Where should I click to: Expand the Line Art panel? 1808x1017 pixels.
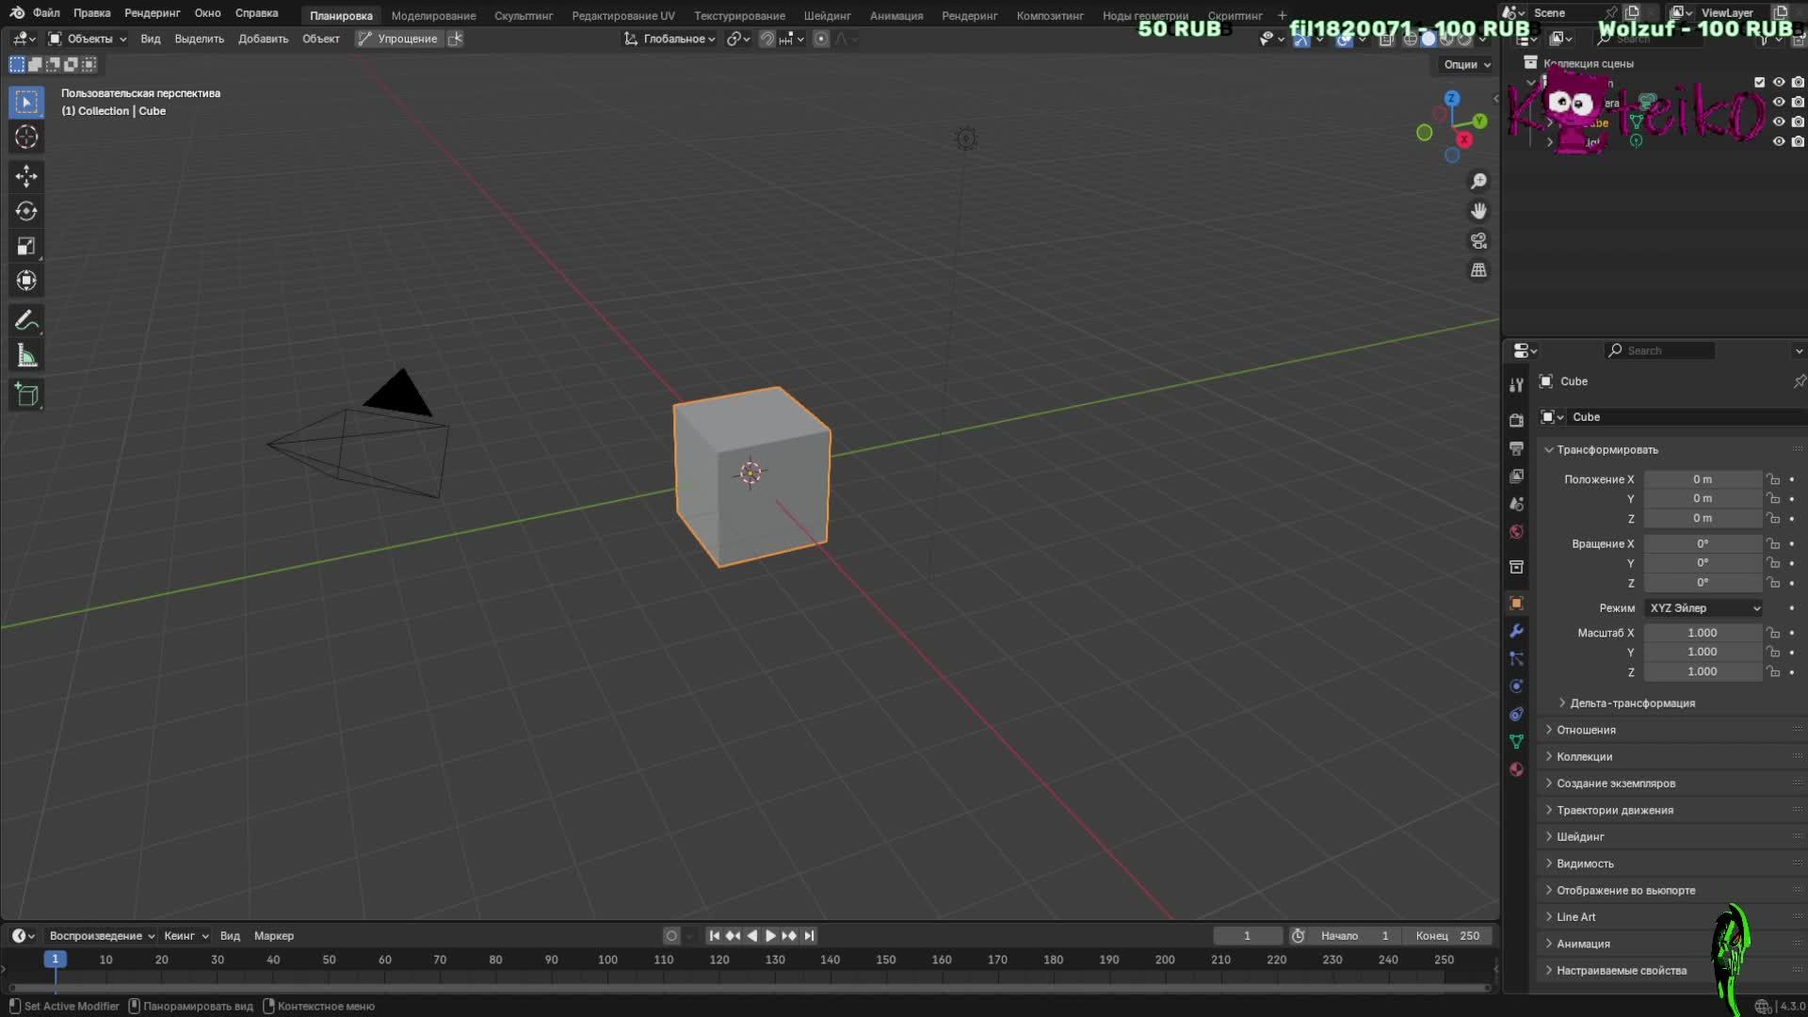(x=1575, y=917)
